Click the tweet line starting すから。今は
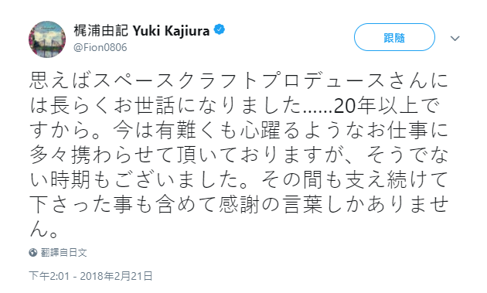Screen dimensions: 487x293 pyautogui.click(x=239, y=130)
